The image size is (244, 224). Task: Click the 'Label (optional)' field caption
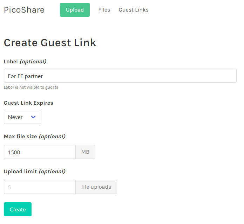click(x=25, y=62)
